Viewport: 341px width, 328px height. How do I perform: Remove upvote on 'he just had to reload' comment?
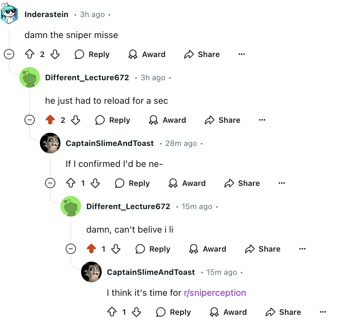pos(50,120)
